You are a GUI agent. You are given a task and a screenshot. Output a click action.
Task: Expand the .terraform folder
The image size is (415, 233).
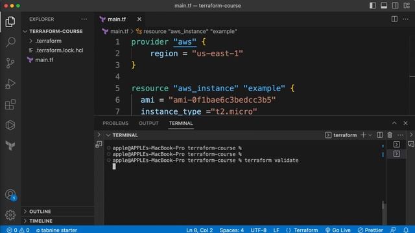[x=48, y=41]
